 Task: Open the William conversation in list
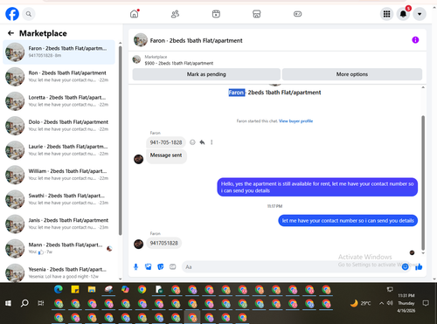click(x=59, y=175)
